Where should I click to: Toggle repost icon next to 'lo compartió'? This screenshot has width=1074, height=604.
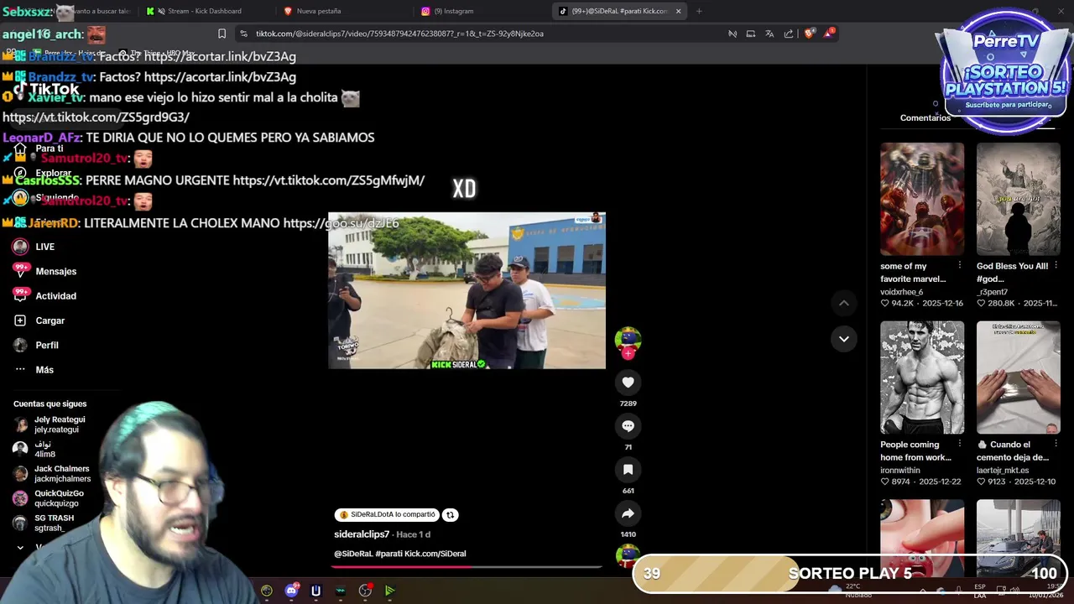coord(451,515)
